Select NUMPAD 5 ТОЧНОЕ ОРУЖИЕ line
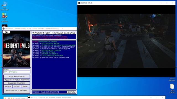This screenshot has height=99, width=177. tap(44, 52)
